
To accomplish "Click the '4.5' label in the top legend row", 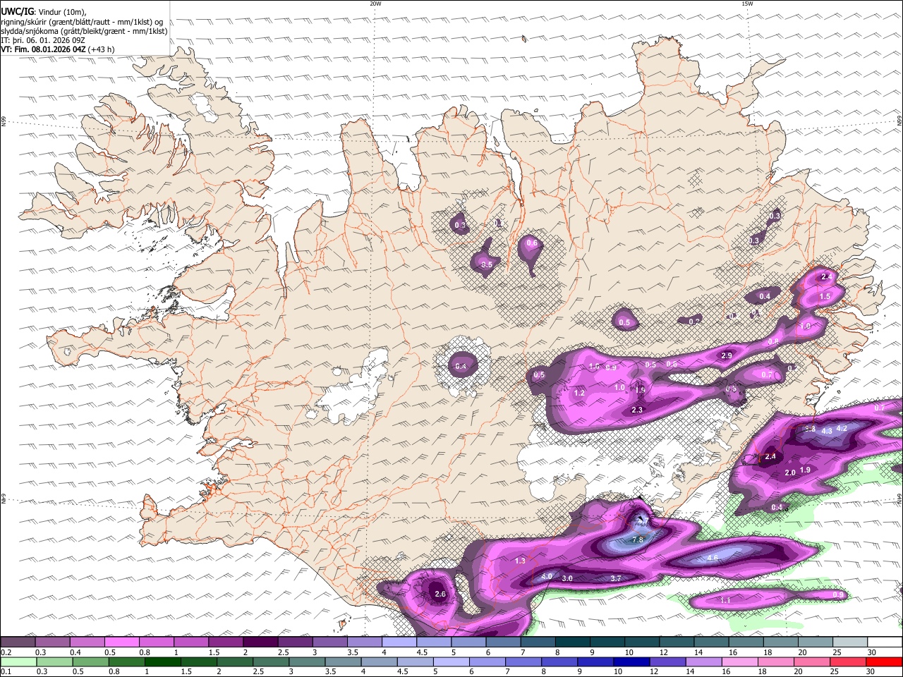I will tap(423, 652).
